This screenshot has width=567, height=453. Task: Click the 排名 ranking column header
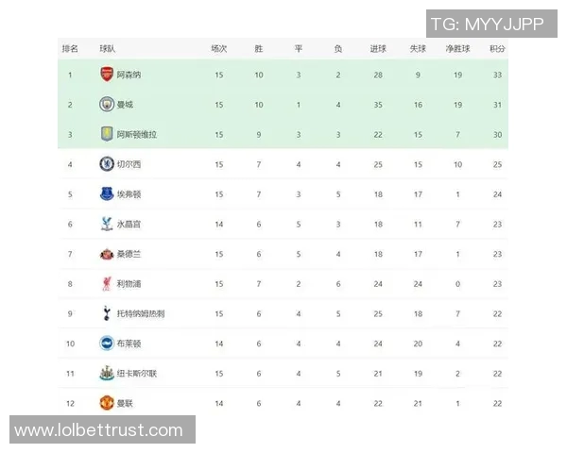click(x=70, y=48)
